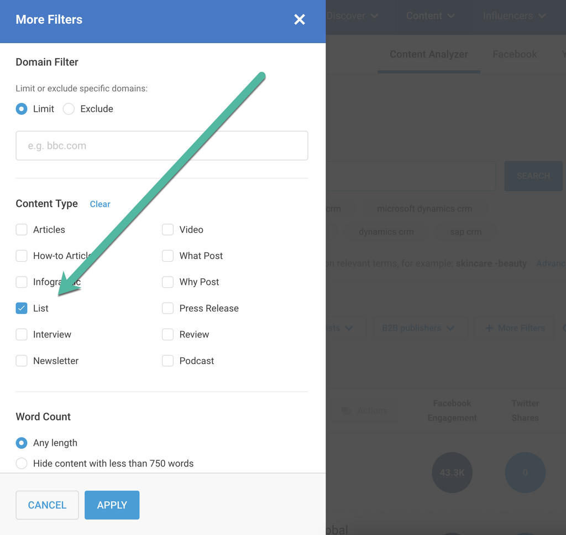The image size is (566, 535).
Task: Switch to the Facebook tab
Action: (x=514, y=54)
